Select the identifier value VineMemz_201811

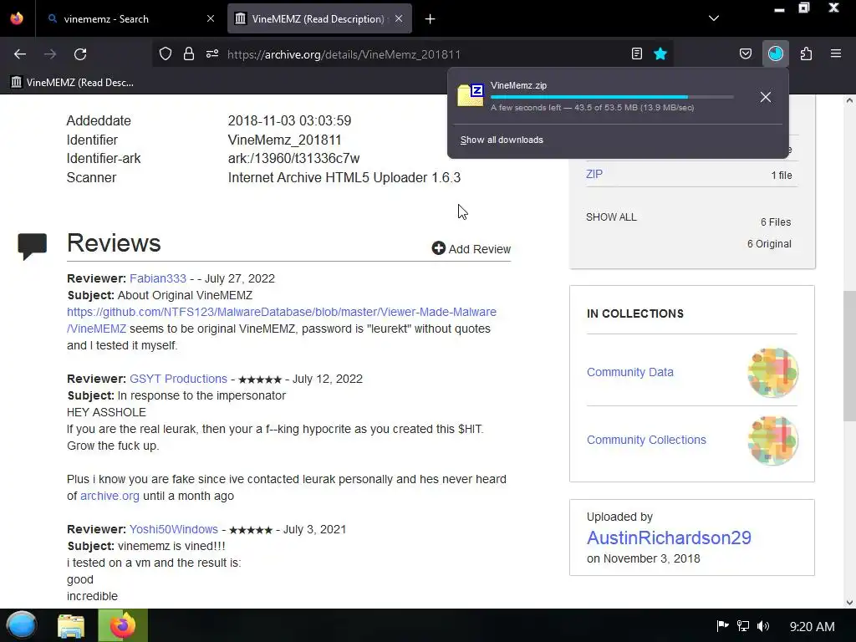[284, 140]
